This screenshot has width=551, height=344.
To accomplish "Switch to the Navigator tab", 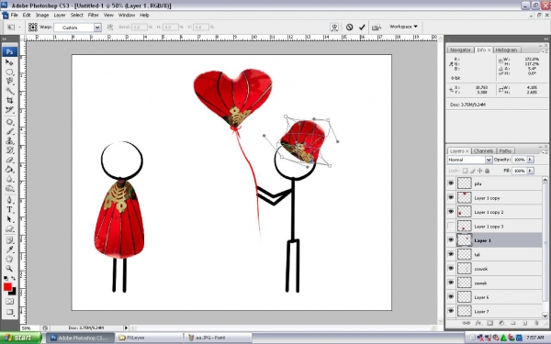I will click(x=460, y=50).
